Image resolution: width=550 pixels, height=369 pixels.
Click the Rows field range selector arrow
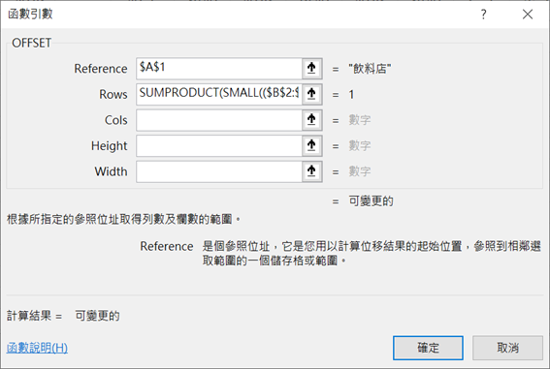click(311, 94)
